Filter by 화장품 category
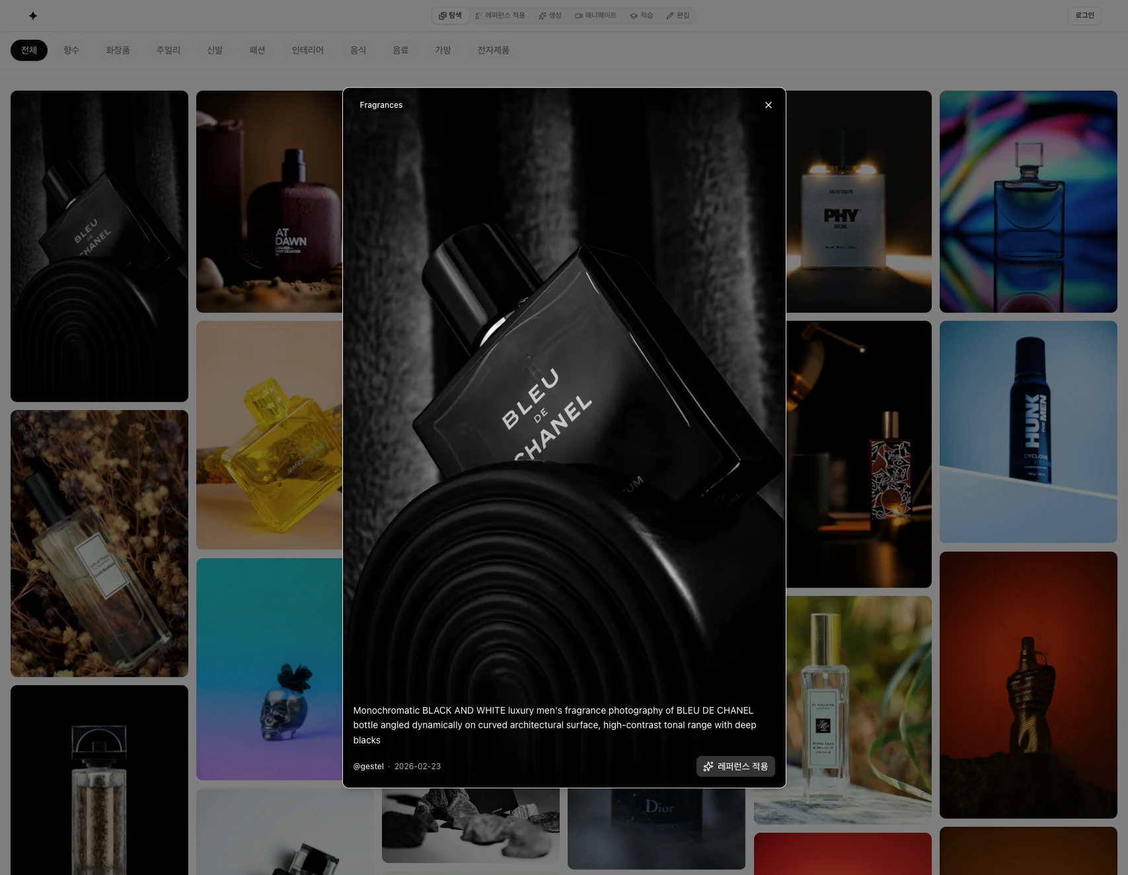 tap(118, 50)
